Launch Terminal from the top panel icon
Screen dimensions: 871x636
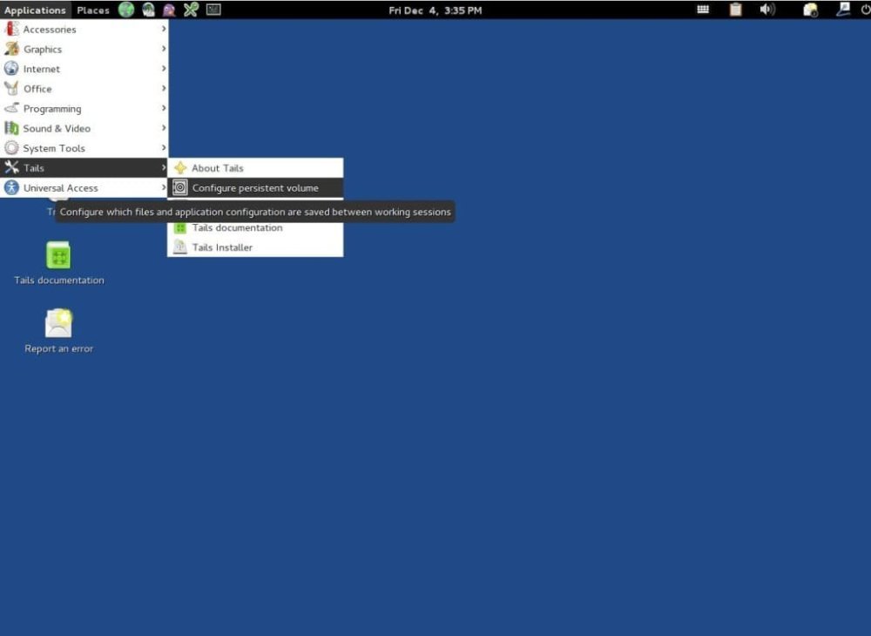(x=214, y=10)
